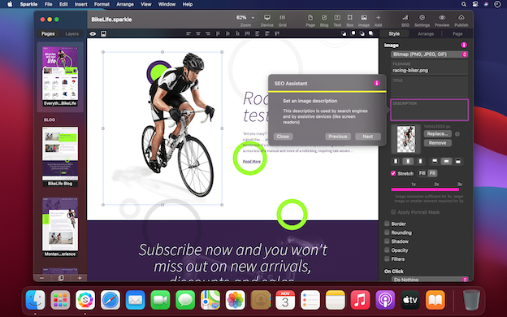Add page with plus button in Pages sidebar
This screenshot has width=507, height=317.
pos(80,278)
